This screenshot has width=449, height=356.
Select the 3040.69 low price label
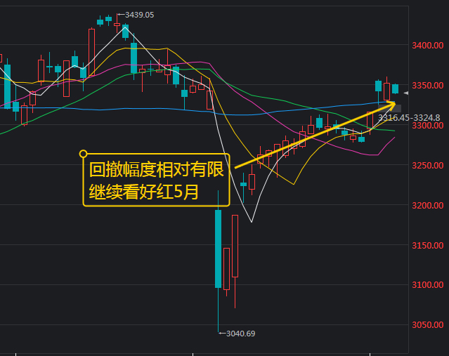click(240, 334)
